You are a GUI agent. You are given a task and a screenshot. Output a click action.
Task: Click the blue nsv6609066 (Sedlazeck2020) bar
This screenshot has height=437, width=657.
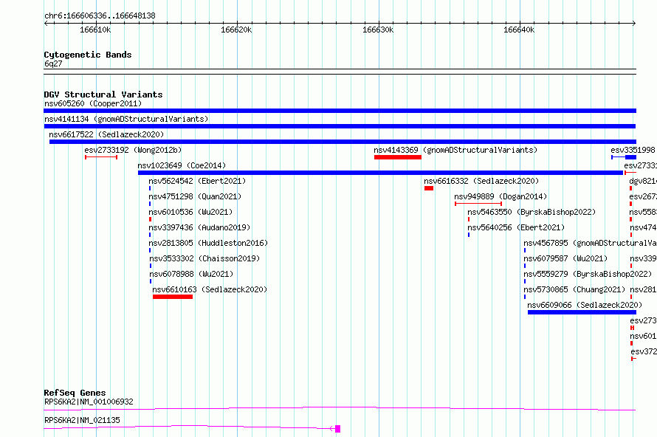(x=582, y=312)
